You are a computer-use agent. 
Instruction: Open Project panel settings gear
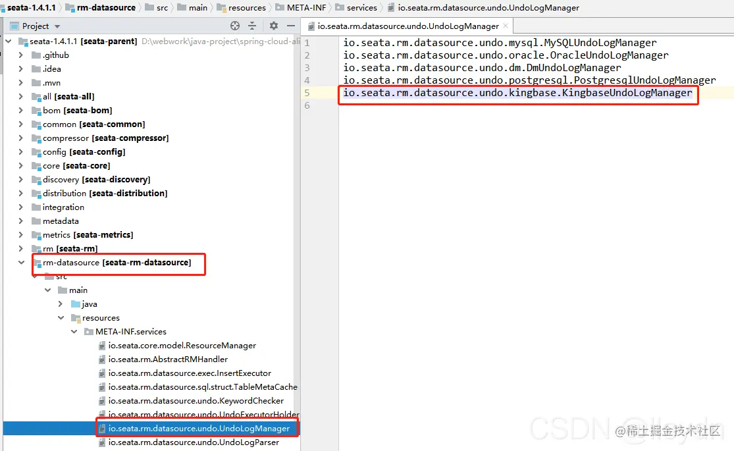click(x=274, y=26)
